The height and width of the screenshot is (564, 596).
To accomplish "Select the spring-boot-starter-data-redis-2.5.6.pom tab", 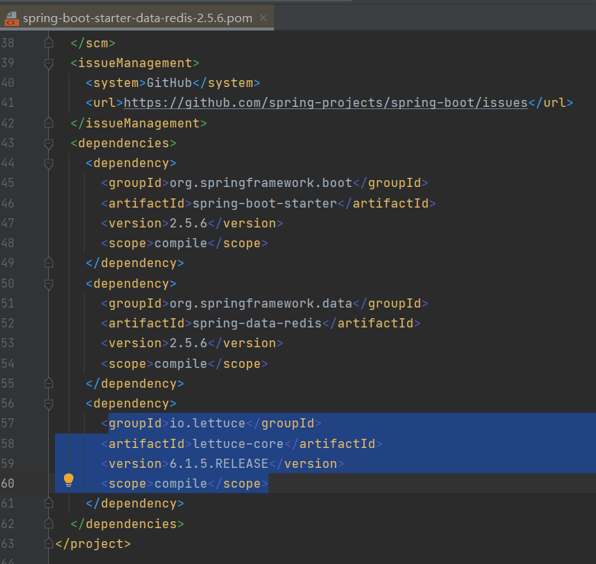I will tap(137, 18).
